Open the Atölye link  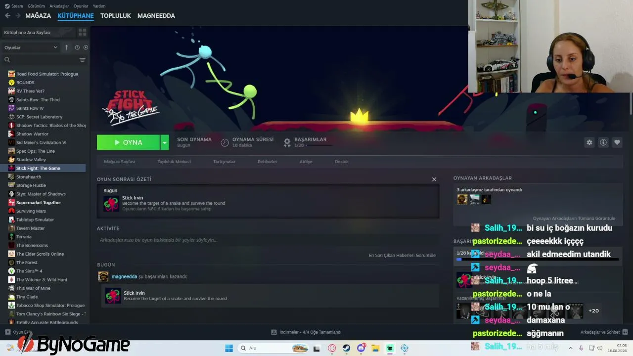point(306,162)
